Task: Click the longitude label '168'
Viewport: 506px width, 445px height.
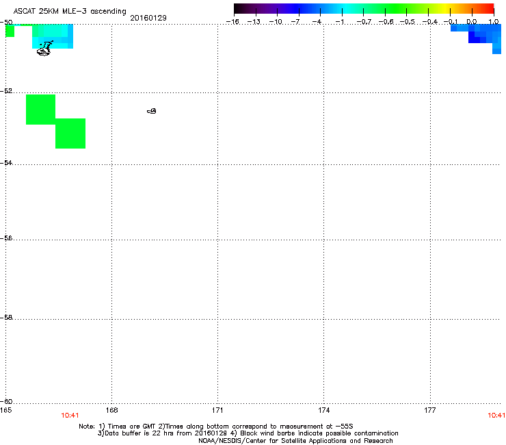Action: [111, 410]
